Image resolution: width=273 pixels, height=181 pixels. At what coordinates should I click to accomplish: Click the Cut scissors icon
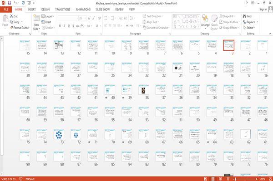[12, 16]
